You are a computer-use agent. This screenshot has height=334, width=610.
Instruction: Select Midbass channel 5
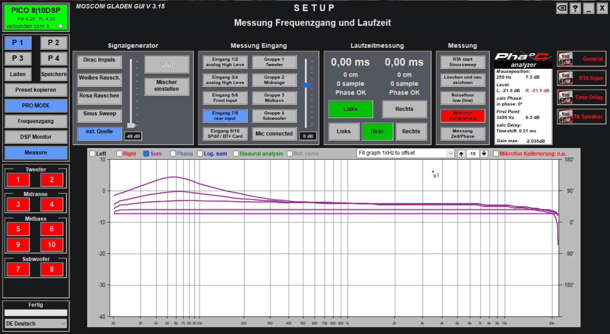point(18,229)
